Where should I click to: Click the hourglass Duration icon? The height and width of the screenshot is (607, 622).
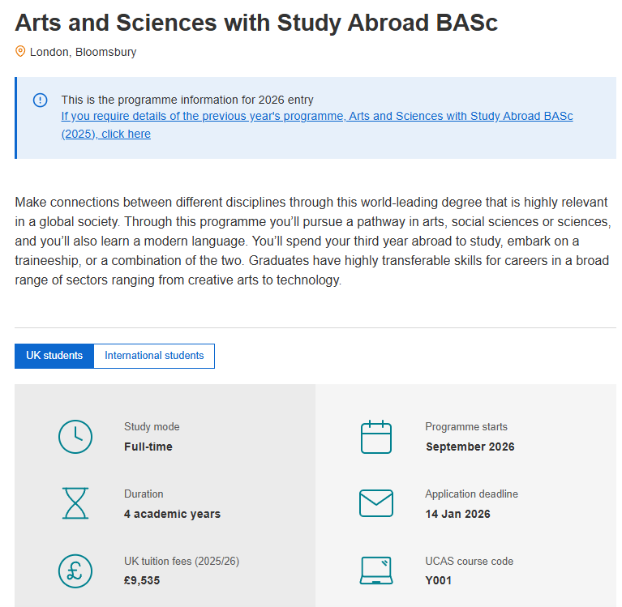[75, 503]
